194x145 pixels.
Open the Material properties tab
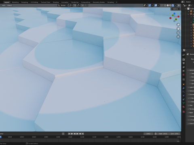183,107
